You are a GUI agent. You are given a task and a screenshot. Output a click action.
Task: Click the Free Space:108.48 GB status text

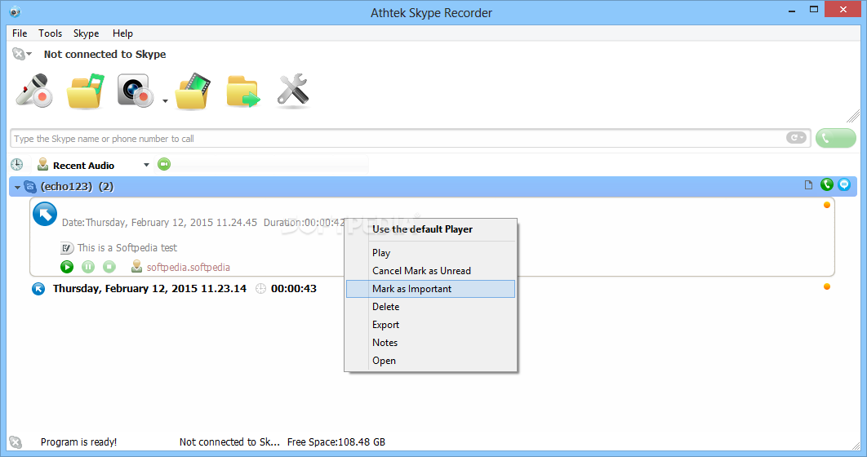click(x=336, y=442)
